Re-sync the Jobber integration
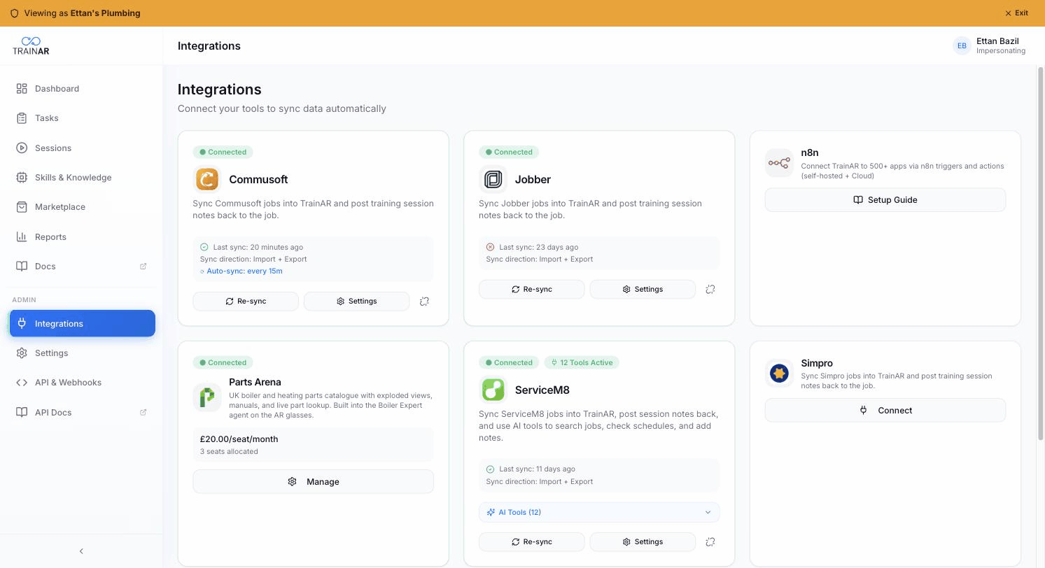This screenshot has width=1045, height=568. pyautogui.click(x=532, y=290)
